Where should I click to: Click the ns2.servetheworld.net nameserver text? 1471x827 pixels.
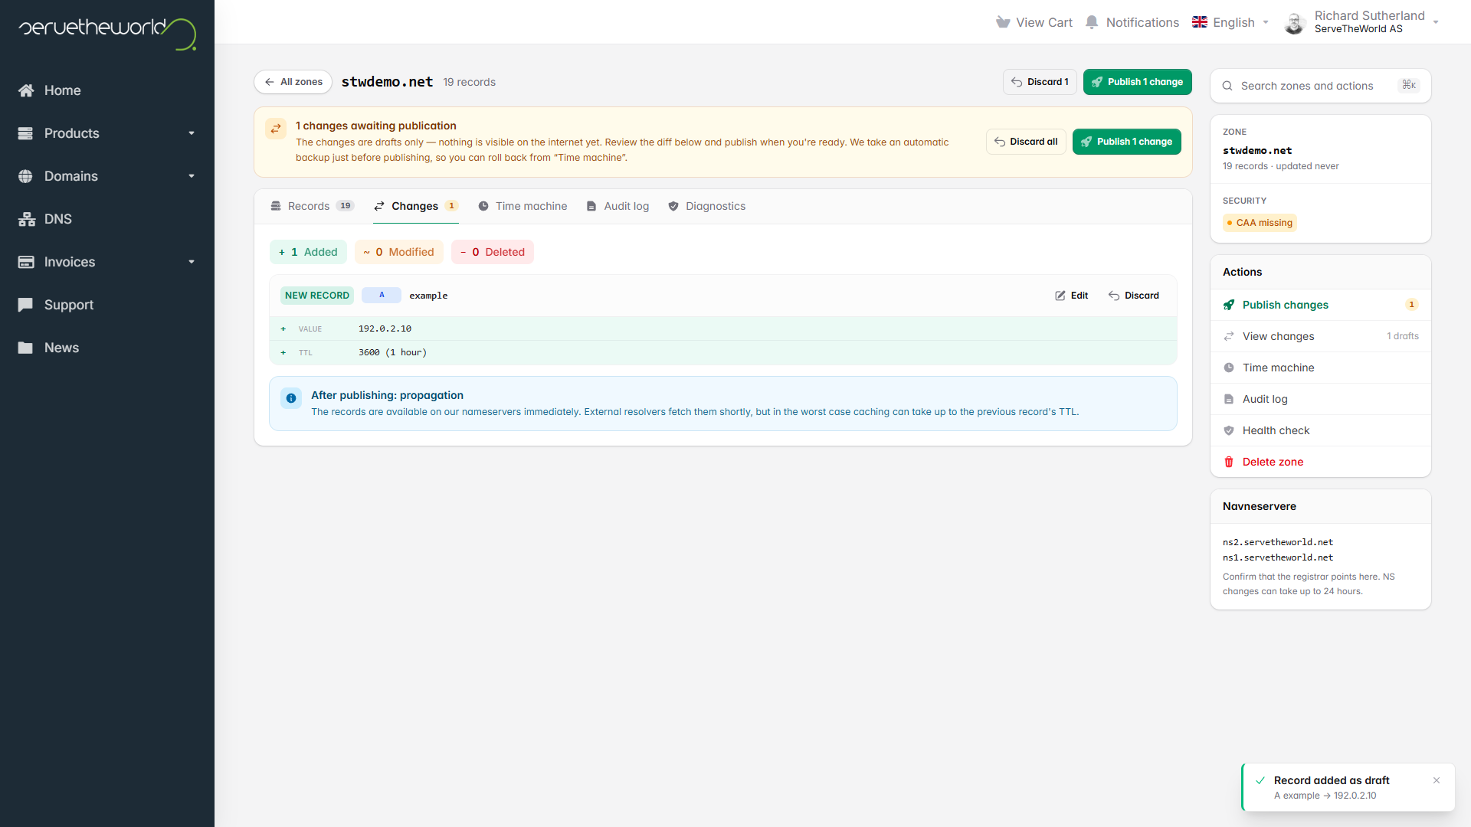point(1278,542)
